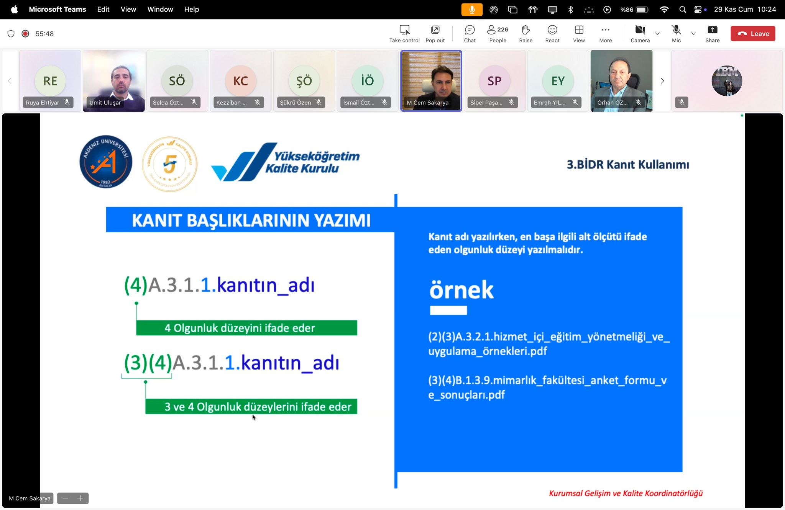Click Take control button
Viewport: 785px width, 510px height.
(x=404, y=34)
